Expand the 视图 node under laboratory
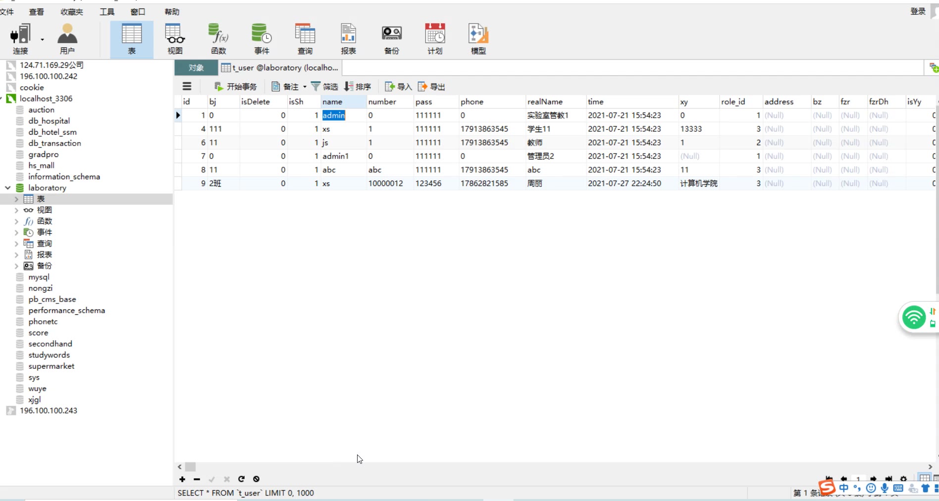 coord(16,210)
